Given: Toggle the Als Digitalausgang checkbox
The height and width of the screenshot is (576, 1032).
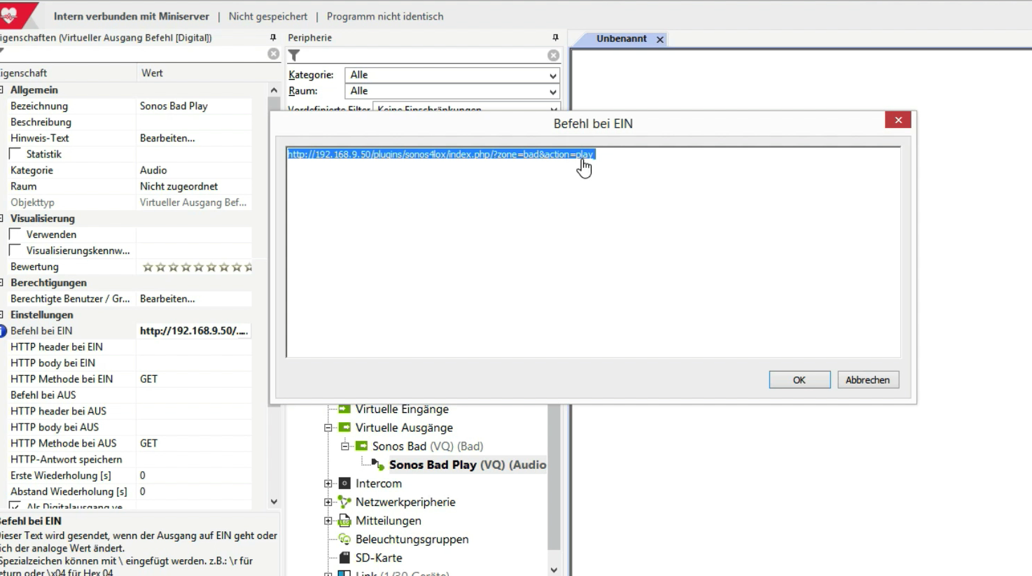Looking at the screenshot, I should (x=15, y=505).
